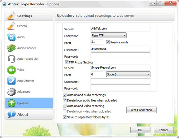Click the Audio Encoder books icon
Viewport: 179px width, 138px height.
12,48
